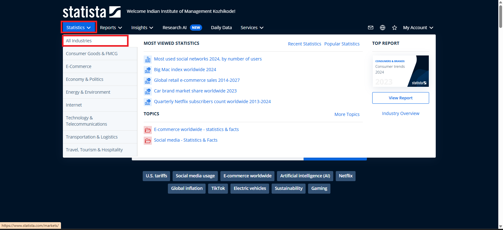Open Consumer trends 2024 report thumbnail
The image size is (503, 230).
pos(401,71)
